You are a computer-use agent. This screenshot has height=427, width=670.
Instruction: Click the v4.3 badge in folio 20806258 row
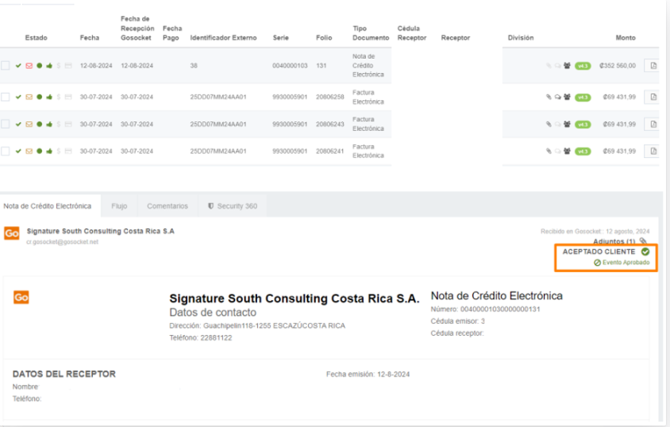tap(583, 98)
